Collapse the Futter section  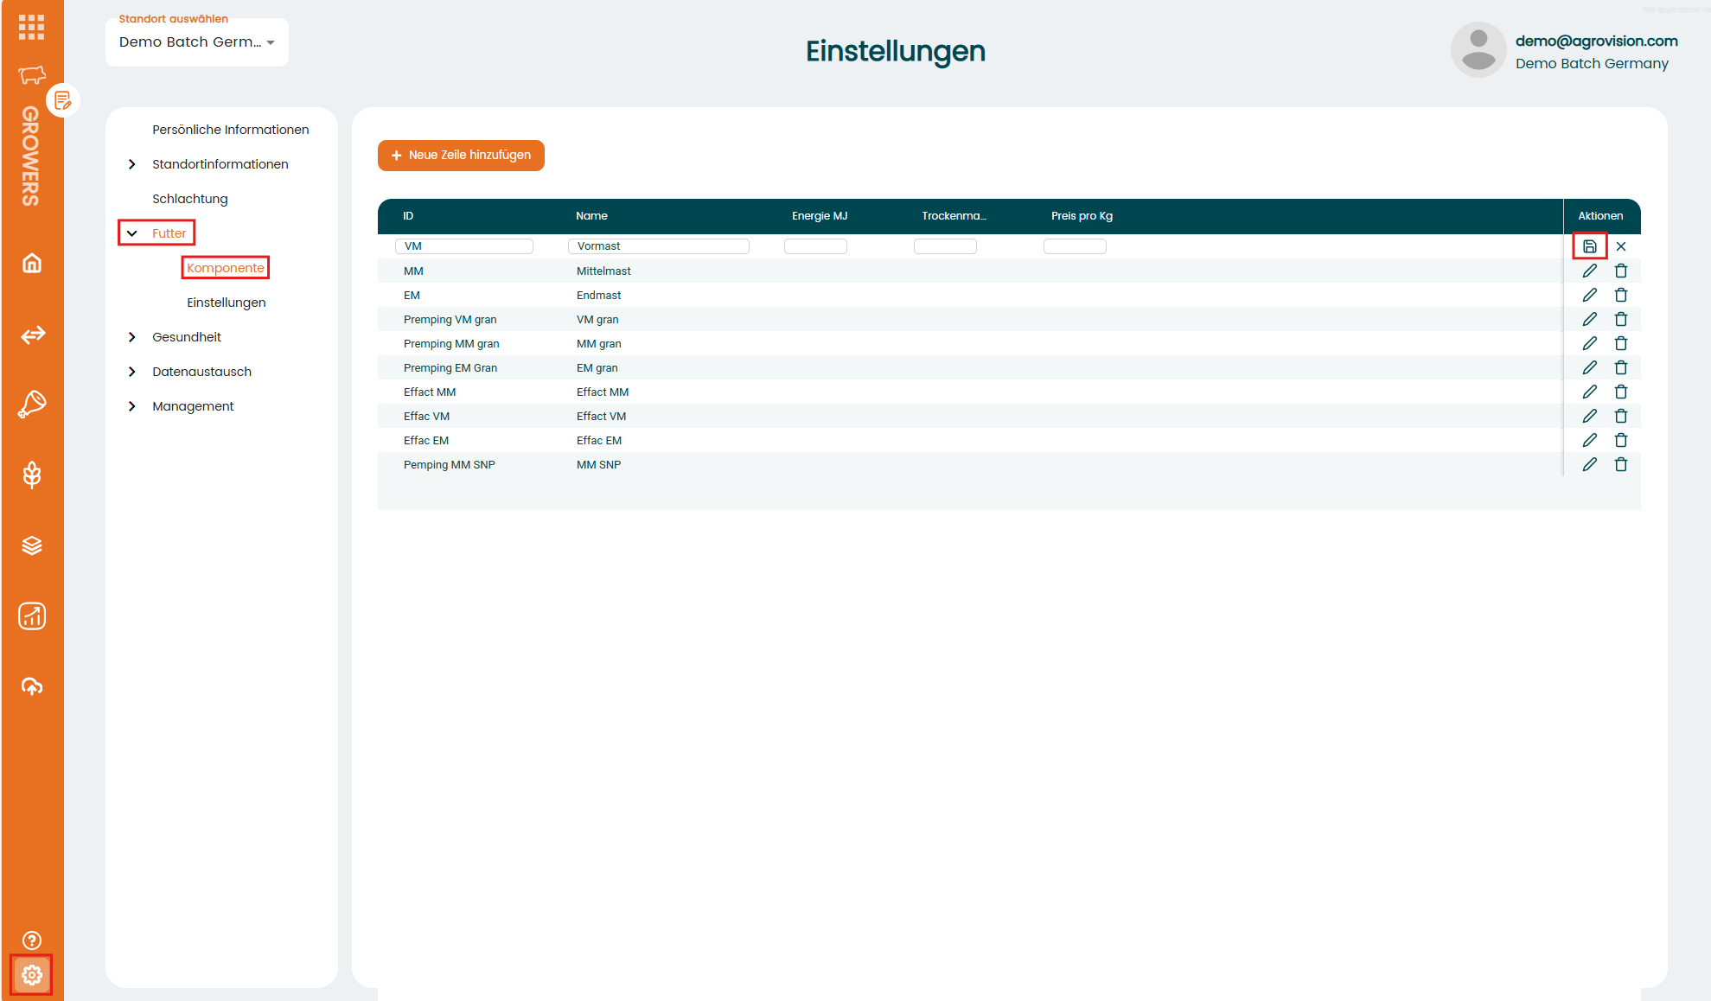click(x=132, y=233)
